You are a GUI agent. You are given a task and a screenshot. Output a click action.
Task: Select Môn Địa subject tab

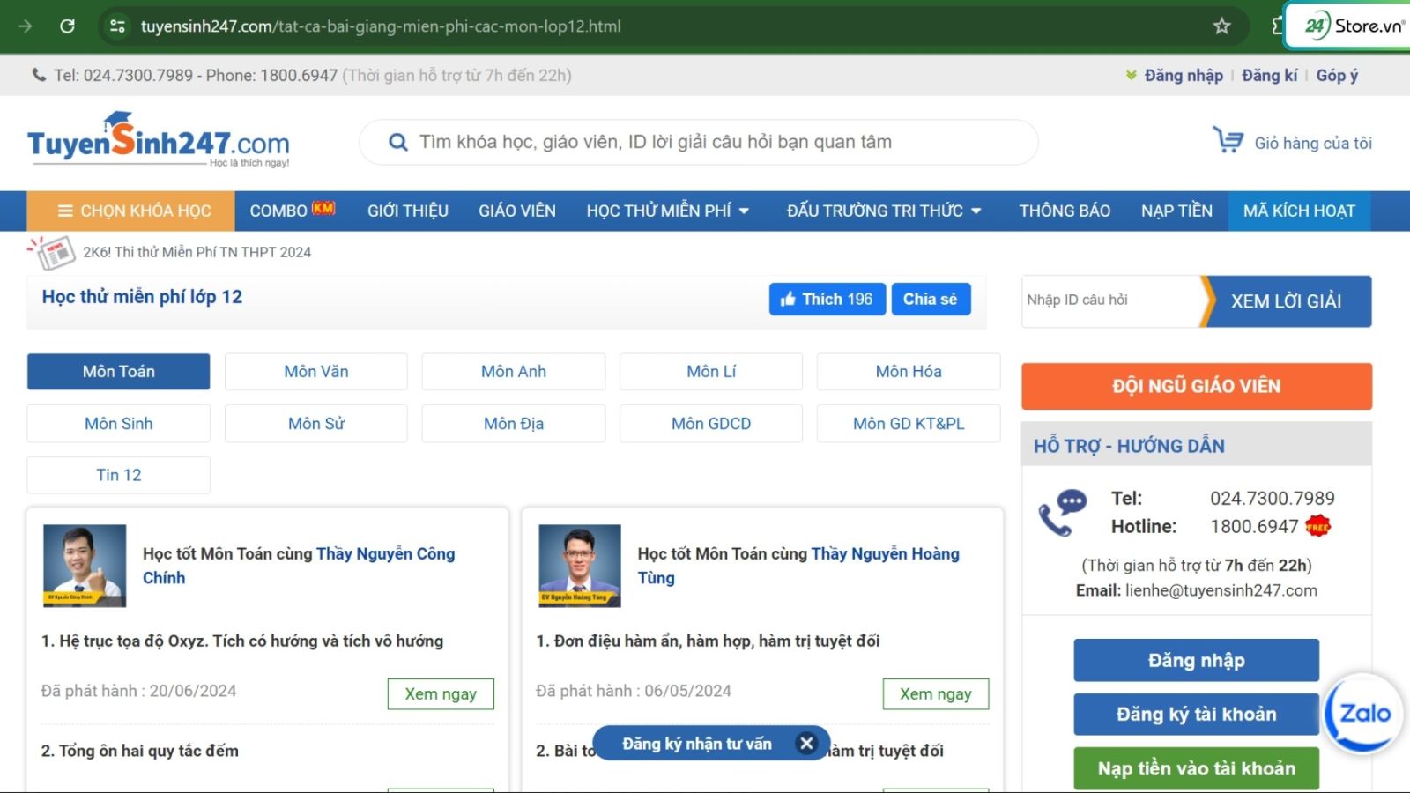coord(514,424)
